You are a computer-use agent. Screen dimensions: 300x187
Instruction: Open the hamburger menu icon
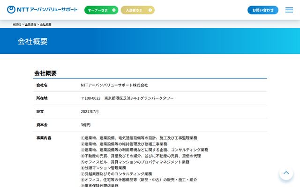click(x=289, y=10)
